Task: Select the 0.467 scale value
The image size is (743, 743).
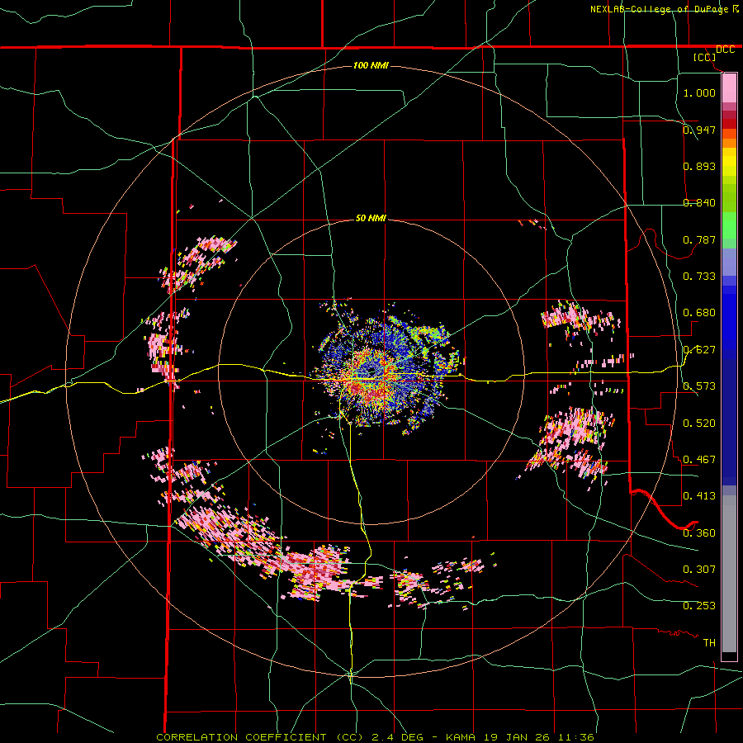Action: pos(699,459)
